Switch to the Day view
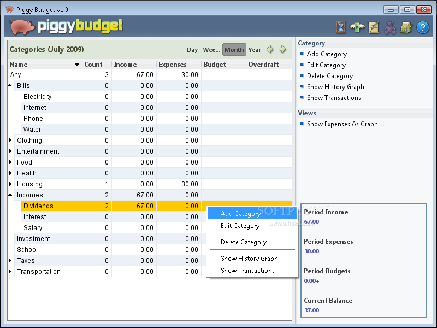Image resolution: width=437 pixels, height=328 pixels. coord(192,50)
